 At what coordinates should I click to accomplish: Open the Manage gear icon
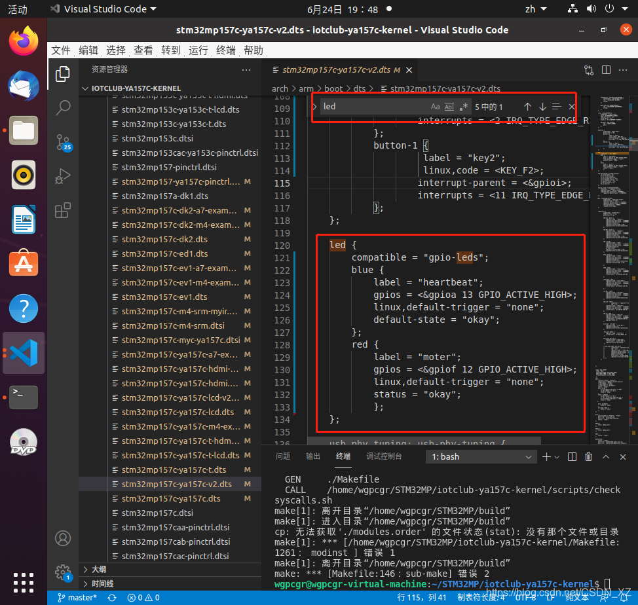(x=63, y=572)
